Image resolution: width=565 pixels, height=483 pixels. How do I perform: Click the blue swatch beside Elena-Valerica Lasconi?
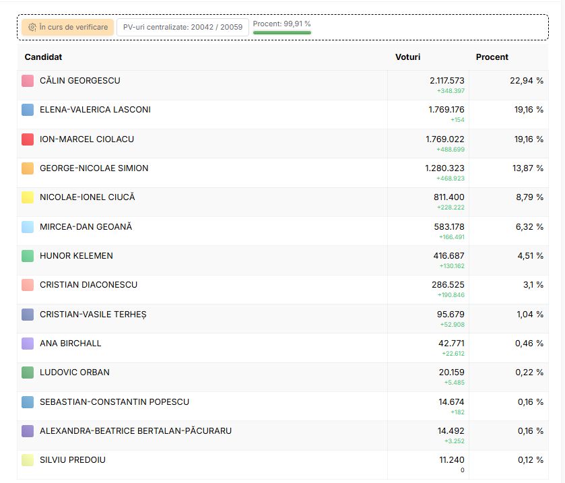(28, 110)
